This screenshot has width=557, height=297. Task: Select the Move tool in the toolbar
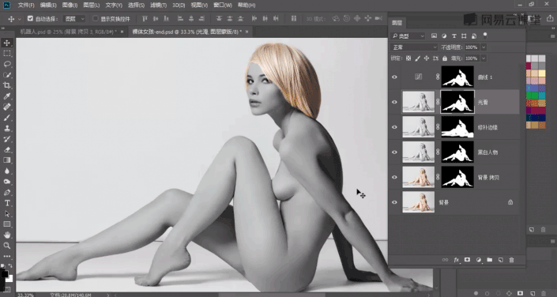[x=7, y=43]
